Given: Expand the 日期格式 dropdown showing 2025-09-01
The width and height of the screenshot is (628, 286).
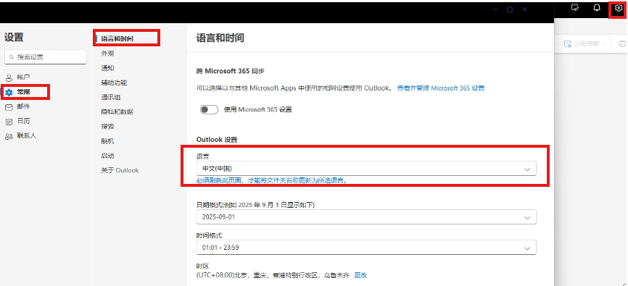Looking at the screenshot, I should 366,216.
